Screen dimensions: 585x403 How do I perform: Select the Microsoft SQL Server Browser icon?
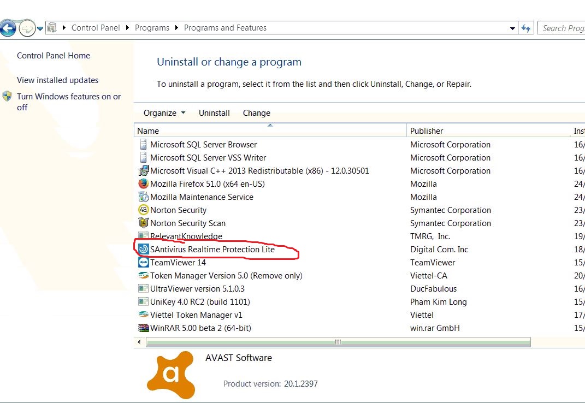click(143, 144)
